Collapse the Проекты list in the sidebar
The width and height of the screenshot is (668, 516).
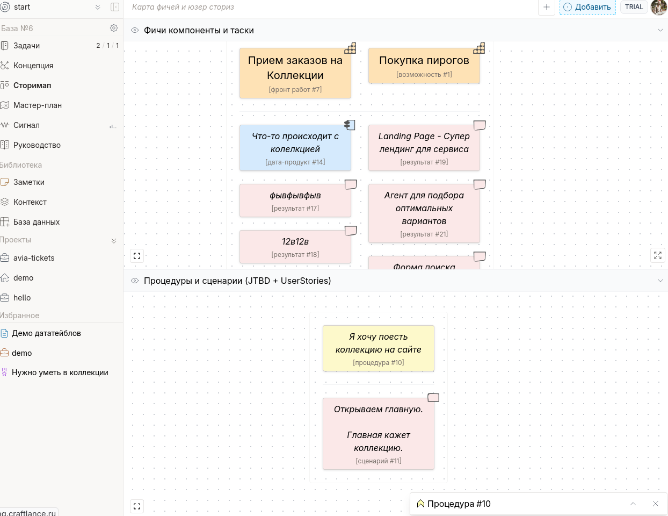tap(114, 240)
